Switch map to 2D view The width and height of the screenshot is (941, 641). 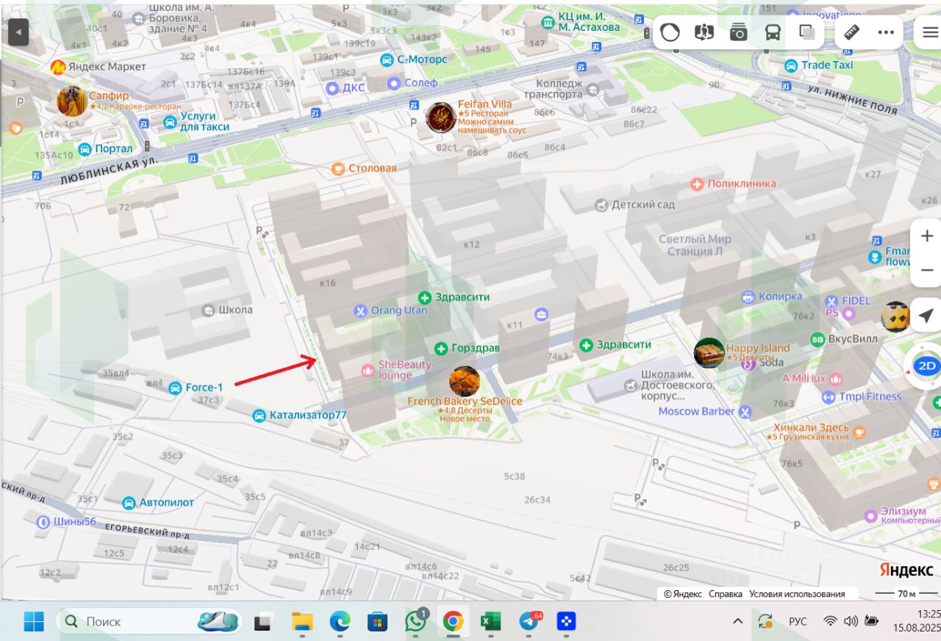[928, 365]
